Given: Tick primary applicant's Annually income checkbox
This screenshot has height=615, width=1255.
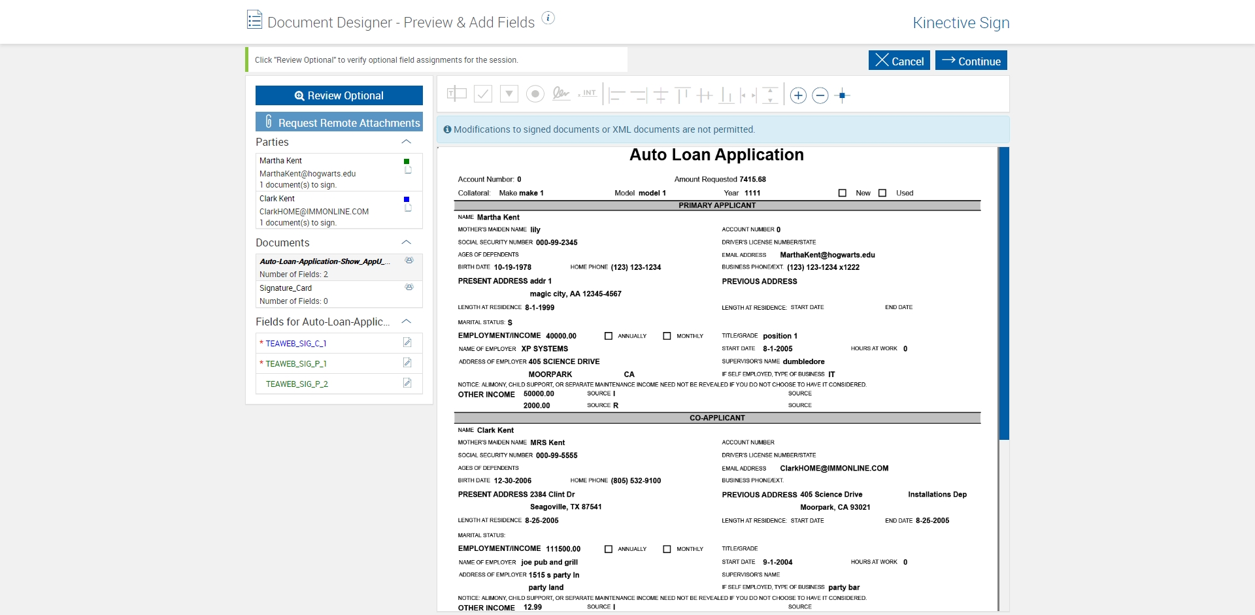Looking at the screenshot, I should pos(609,336).
